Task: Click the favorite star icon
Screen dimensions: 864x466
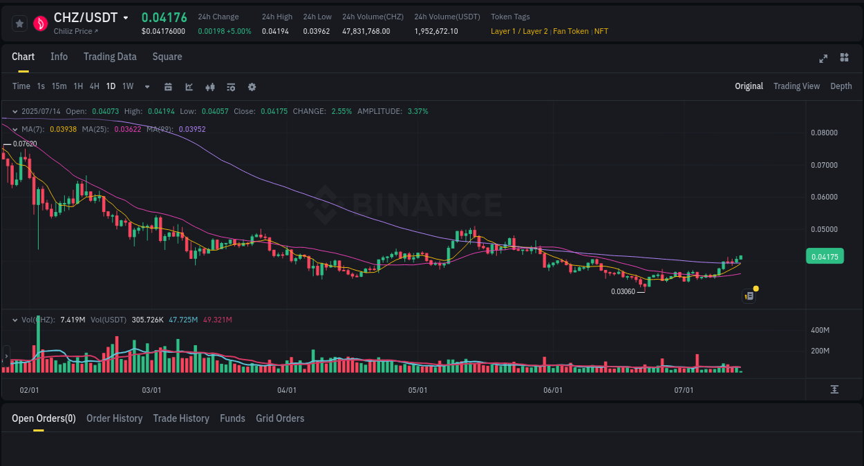Action: pyautogui.click(x=19, y=23)
